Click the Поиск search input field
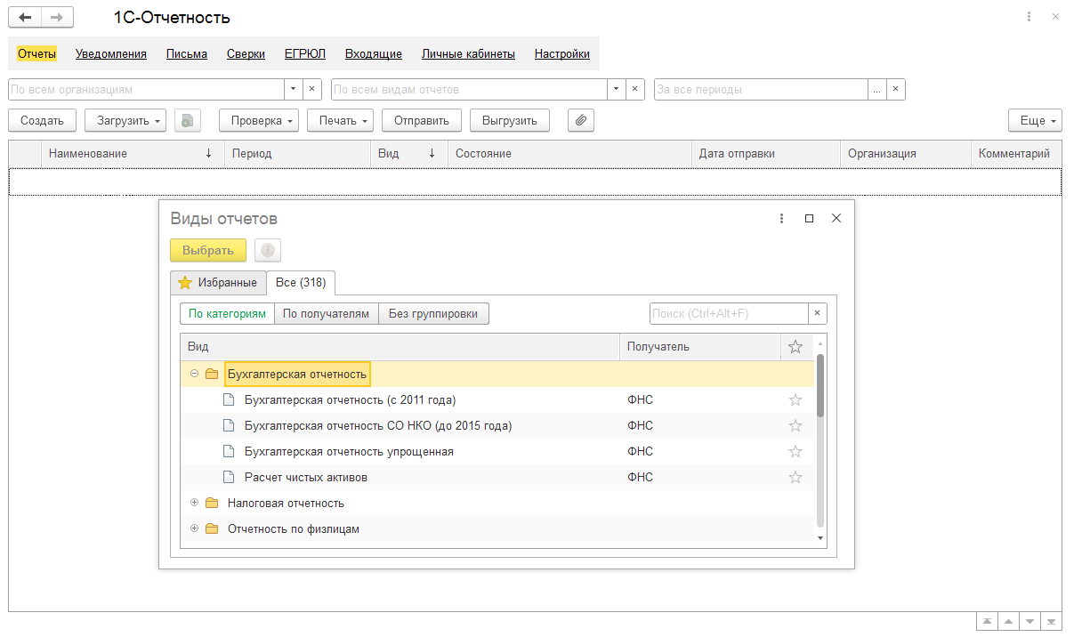Image resolution: width=1074 pixels, height=637 pixels. [728, 313]
